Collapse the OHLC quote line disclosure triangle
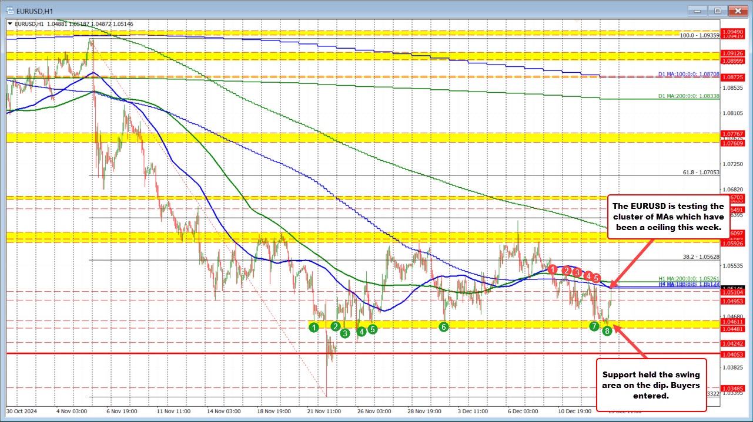Viewport: 753px width, 422px height. (10, 24)
